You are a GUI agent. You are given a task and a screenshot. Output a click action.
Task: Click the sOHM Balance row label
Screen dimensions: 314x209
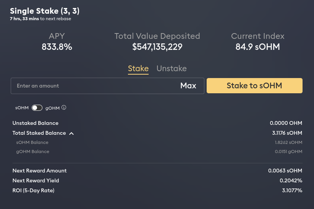pos(32,142)
